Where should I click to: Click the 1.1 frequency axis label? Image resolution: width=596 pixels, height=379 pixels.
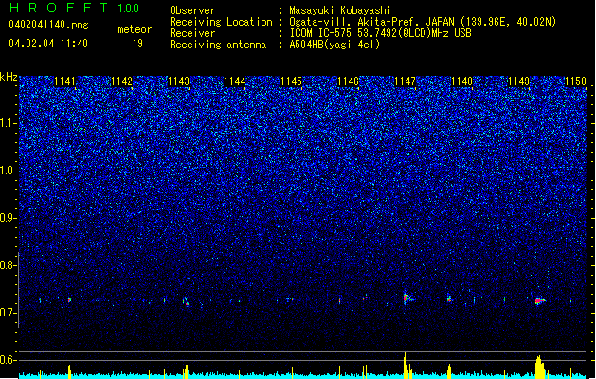tap(9, 123)
